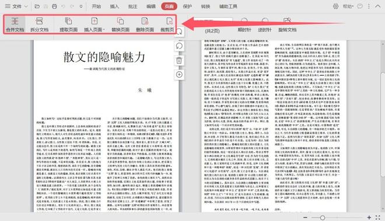Image resolution: width=385 pixels, height=221 pixels.
Task: Switch to the 编辑 tab
Action: pyautogui.click(x=151, y=6)
